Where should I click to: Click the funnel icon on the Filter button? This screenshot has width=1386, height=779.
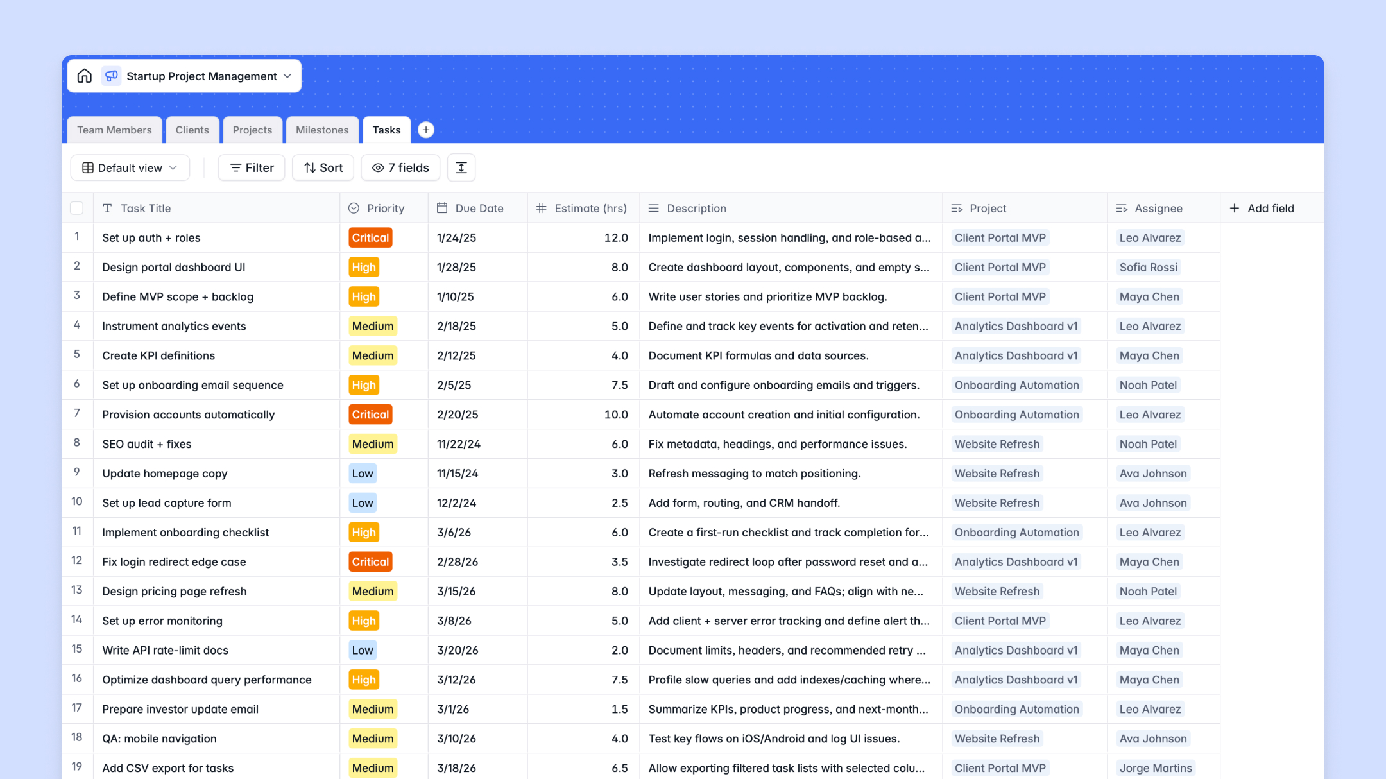click(235, 167)
